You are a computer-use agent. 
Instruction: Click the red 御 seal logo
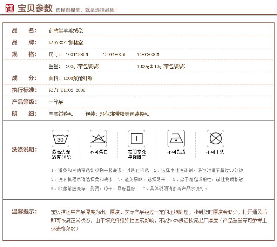pos(9,8)
